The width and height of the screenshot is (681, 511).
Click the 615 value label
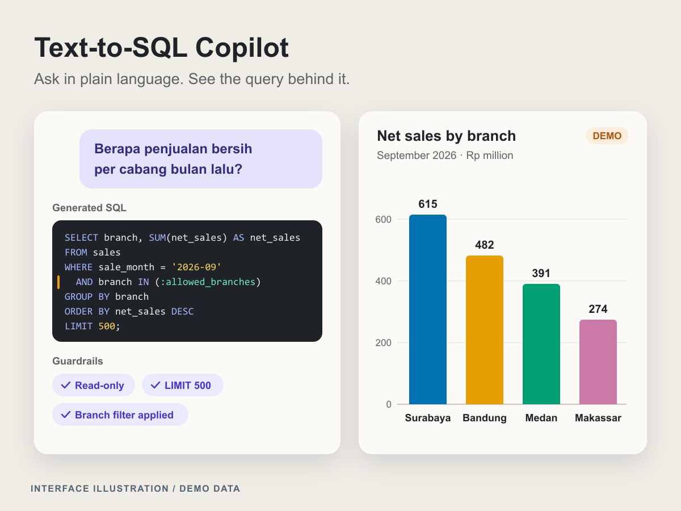pos(428,204)
